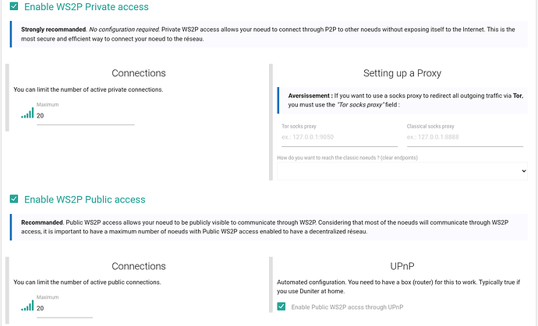
Task: Click signal bars icon in private connections
Action: (x=27, y=114)
